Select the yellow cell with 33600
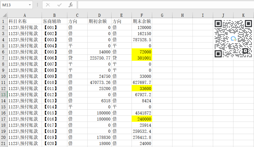Screen dimensions: 254x147 point(142,89)
